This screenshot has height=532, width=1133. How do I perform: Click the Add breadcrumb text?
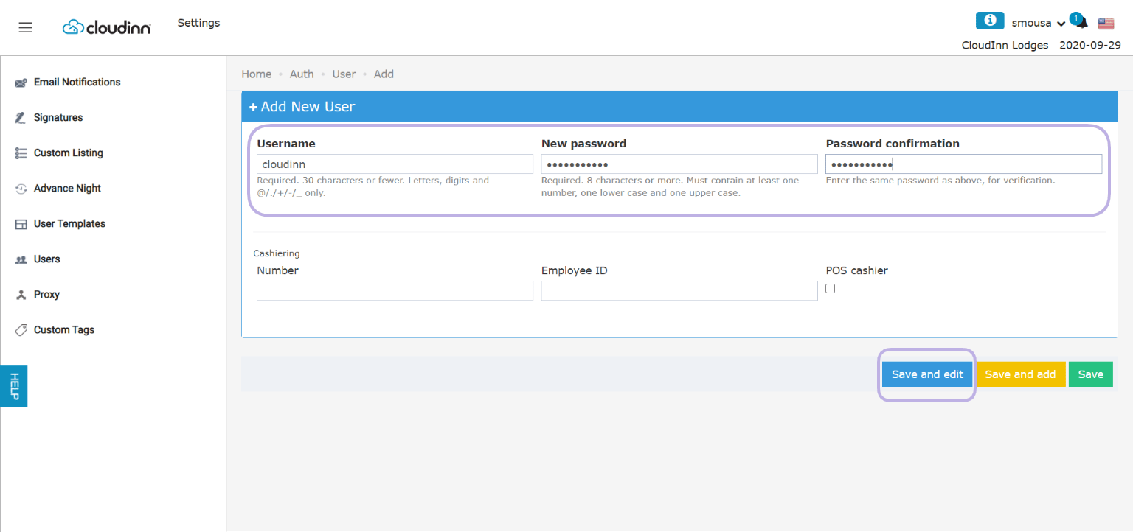(x=384, y=74)
